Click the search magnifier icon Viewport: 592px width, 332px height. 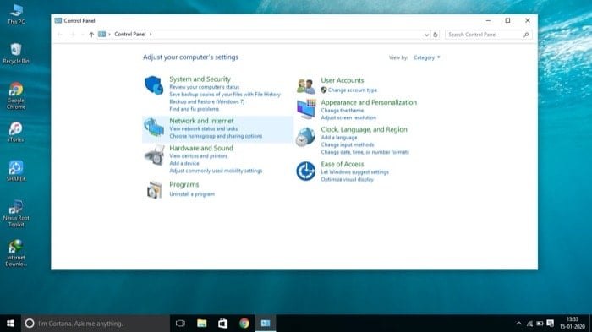coord(526,35)
